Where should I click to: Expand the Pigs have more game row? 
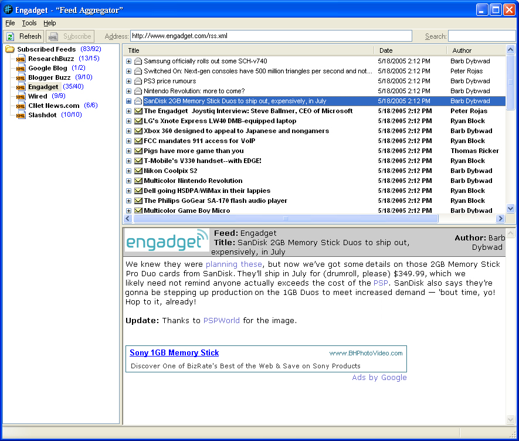point(129,151)
